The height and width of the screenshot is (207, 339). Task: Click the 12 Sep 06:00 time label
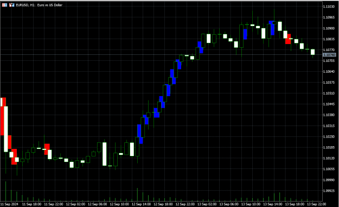98,204
